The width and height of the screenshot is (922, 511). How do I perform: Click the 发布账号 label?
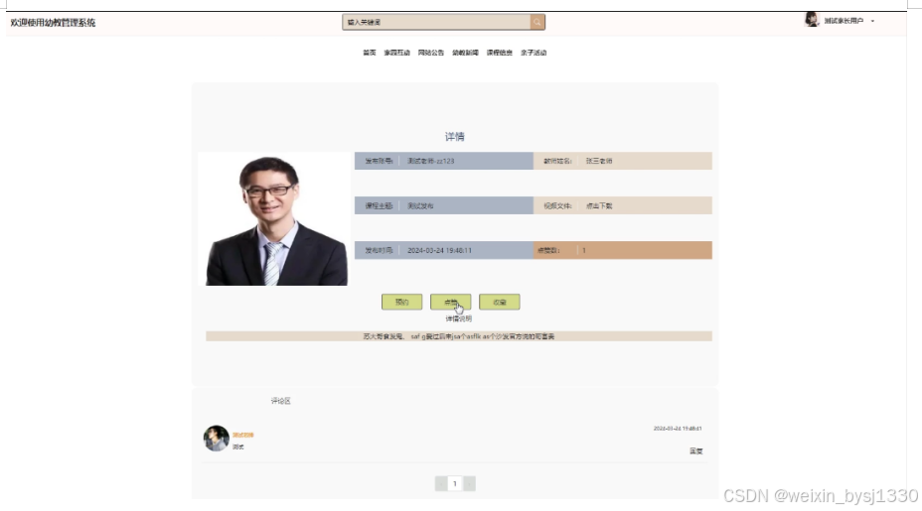pos(379,161)
